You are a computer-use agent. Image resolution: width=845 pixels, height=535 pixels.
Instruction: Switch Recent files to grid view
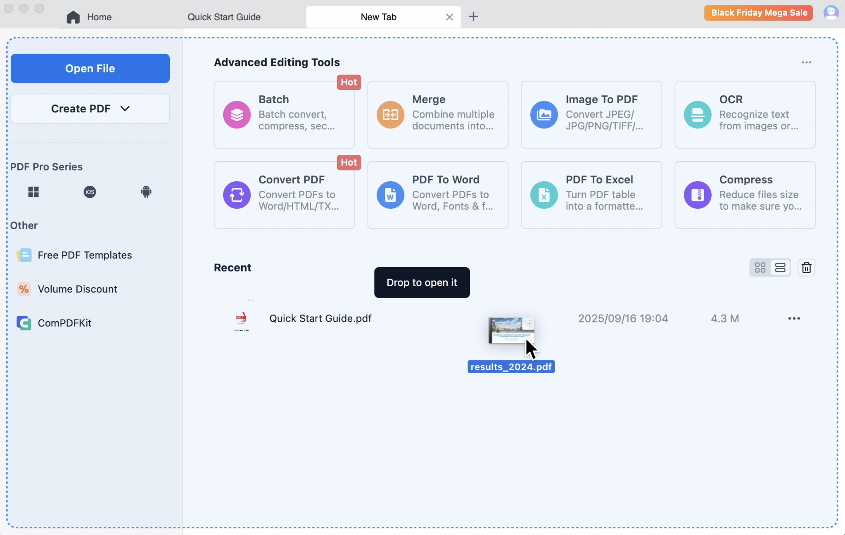point(760,267)
